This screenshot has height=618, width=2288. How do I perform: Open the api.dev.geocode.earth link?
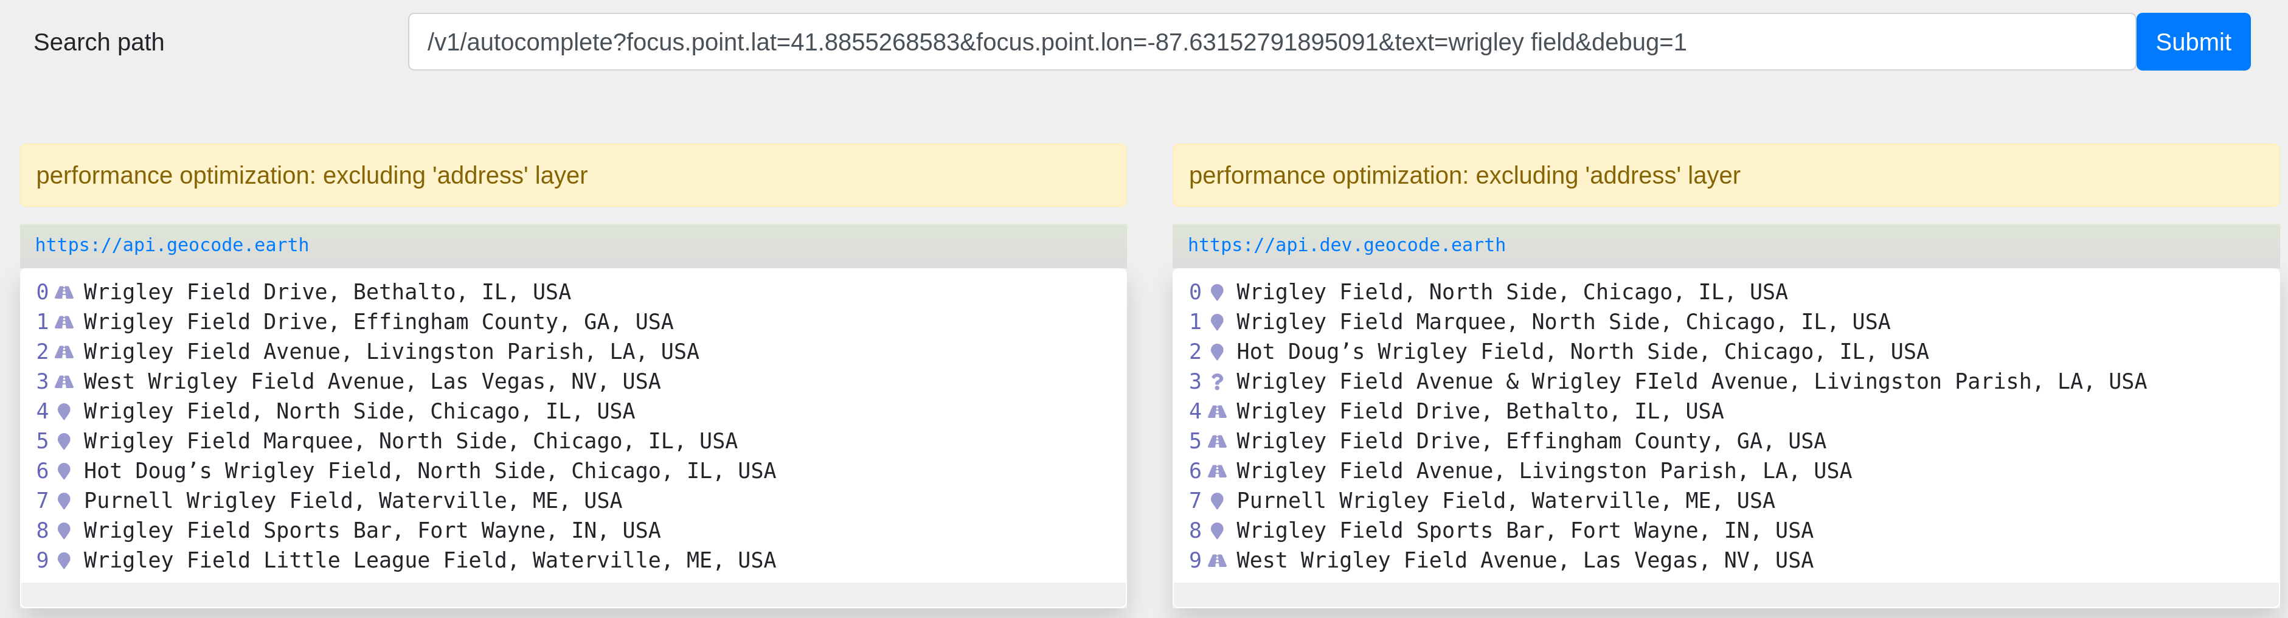pyautogui.click(x=1347, y=245)
